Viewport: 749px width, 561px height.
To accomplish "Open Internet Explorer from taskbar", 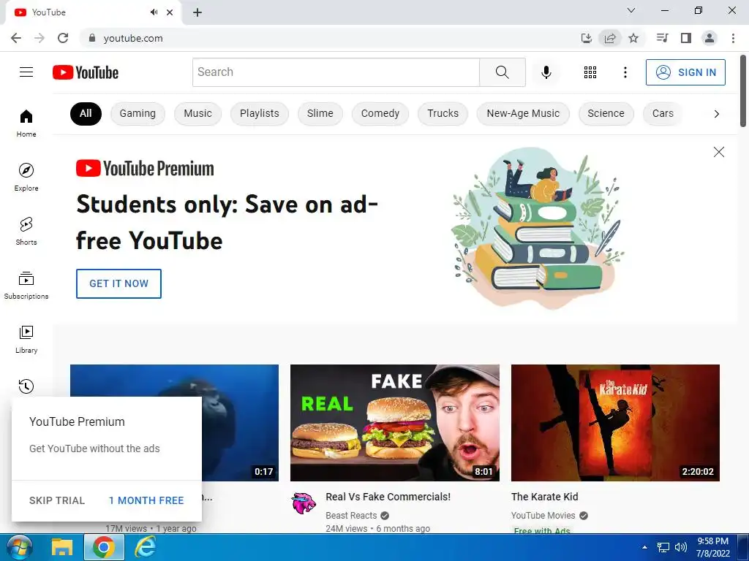I will point(145,547).
